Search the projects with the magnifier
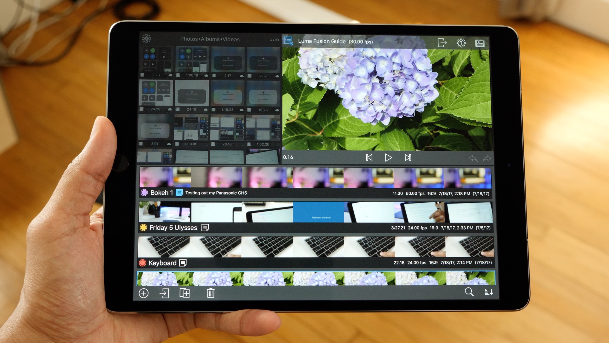Image resolution: width=609 pixels, height=343 pixels. (x=469, y=292)
